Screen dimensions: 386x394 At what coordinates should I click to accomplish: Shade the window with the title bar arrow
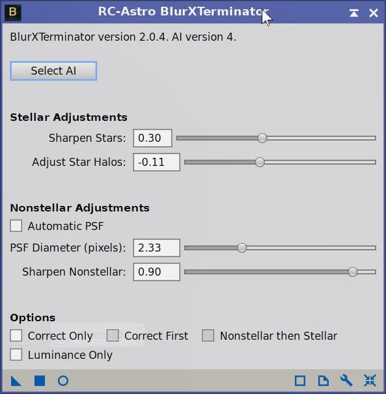[x=354, y=13]
